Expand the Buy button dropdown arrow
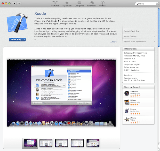 tap(24, 40)
